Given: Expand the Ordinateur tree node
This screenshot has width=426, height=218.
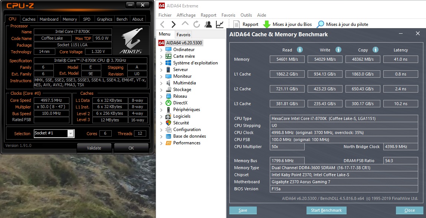Looking at the screenshot, I should tap(161, 50).
